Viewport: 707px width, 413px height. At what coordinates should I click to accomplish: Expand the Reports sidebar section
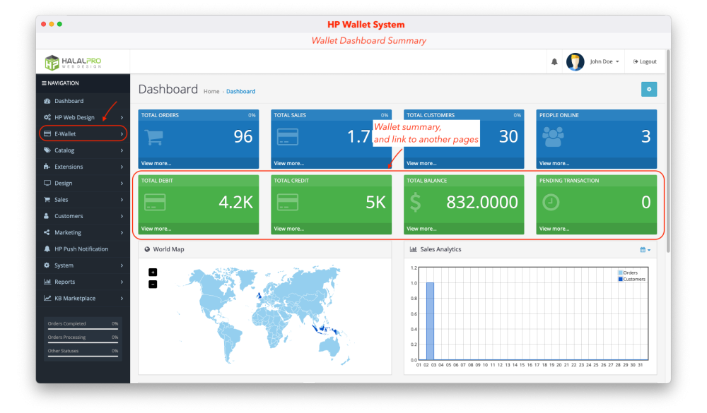(x=83, y=282)
